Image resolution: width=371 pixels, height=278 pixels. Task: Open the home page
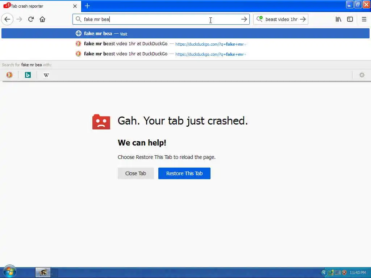pyautogui.click(x=42, y=20)
